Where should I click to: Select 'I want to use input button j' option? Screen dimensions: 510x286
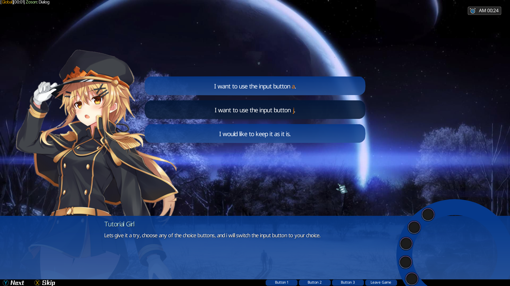coord(255,110)
